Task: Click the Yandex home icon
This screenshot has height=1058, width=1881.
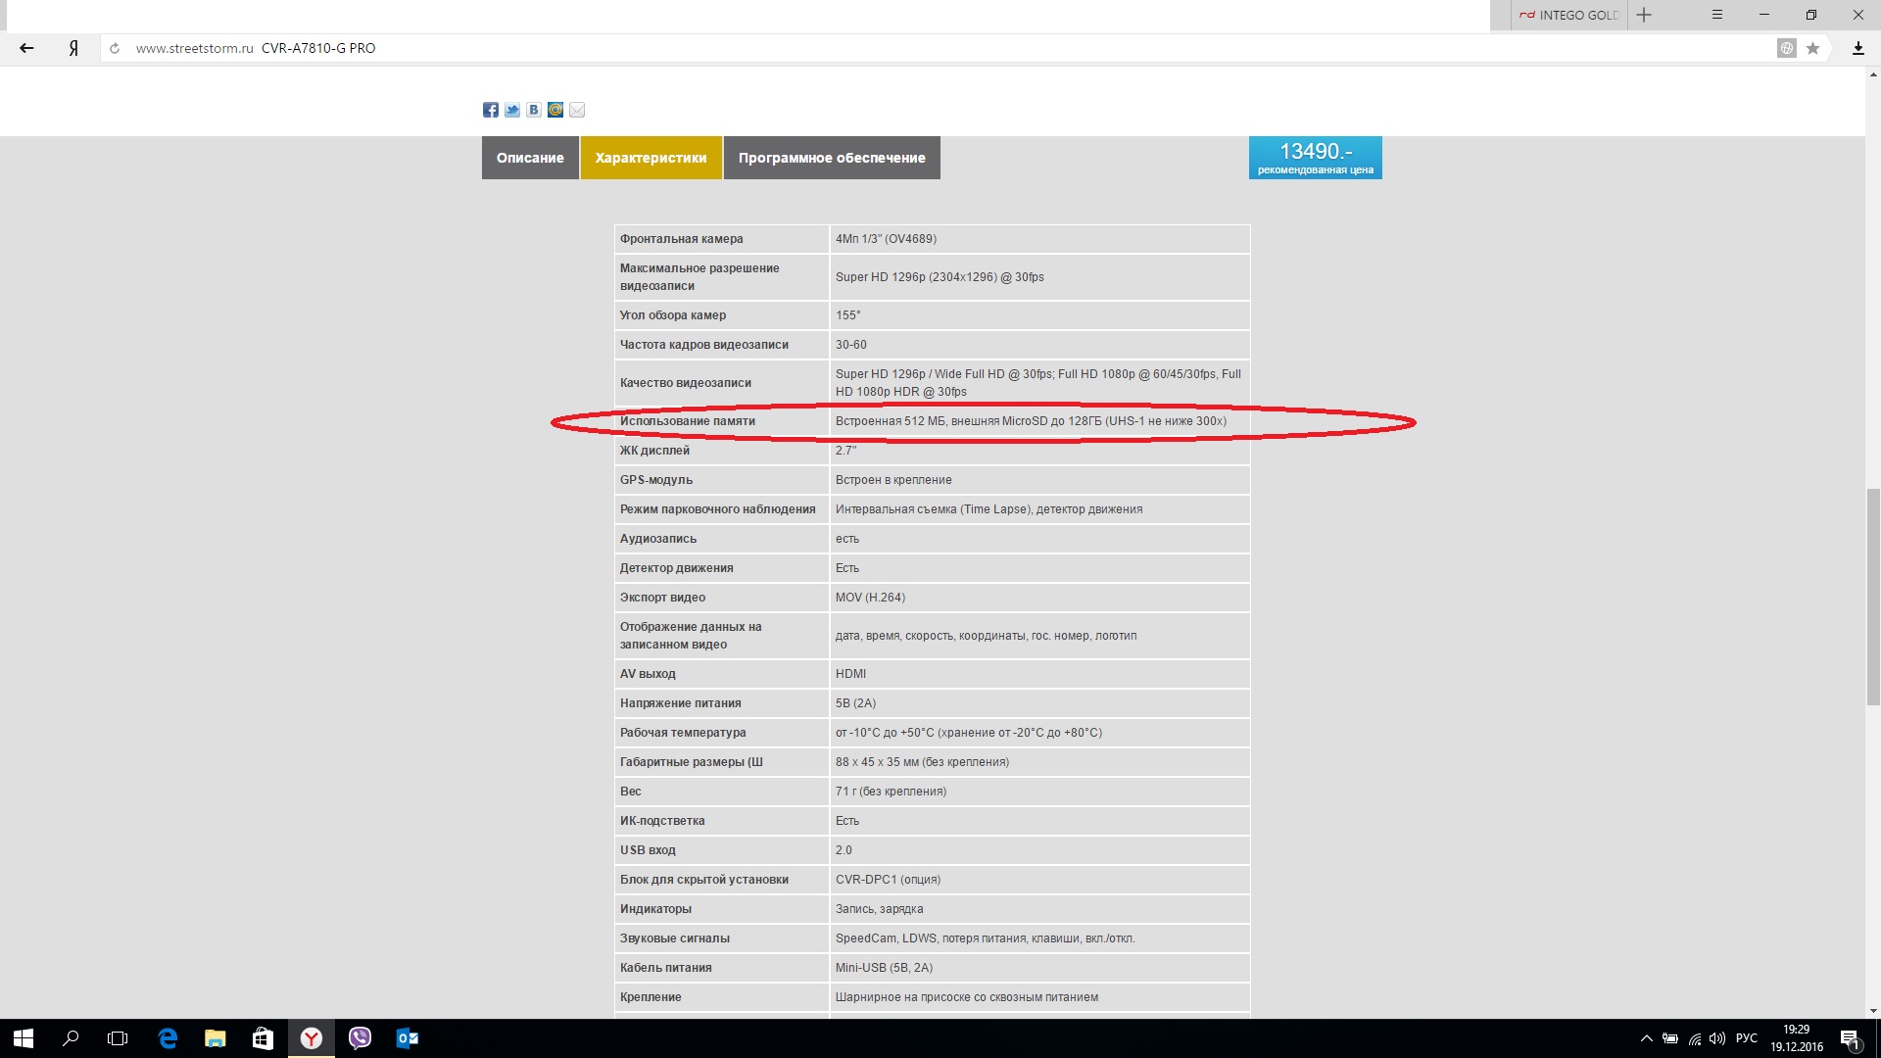Action: (73, 48)
